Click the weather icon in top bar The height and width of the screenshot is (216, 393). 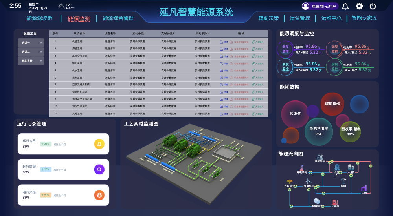(61, 7)
